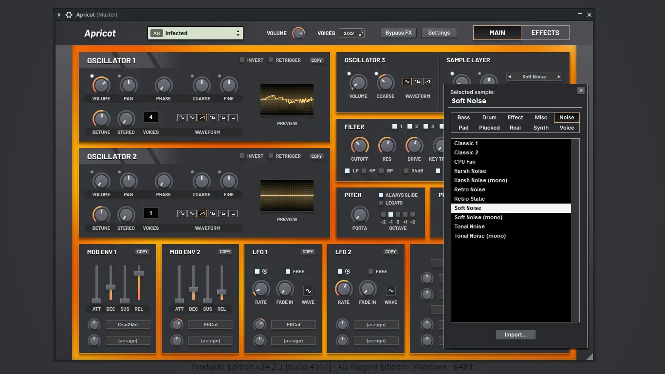Copy Oscillator 1 settings
665x374 pixels.
tap(316, 60)
